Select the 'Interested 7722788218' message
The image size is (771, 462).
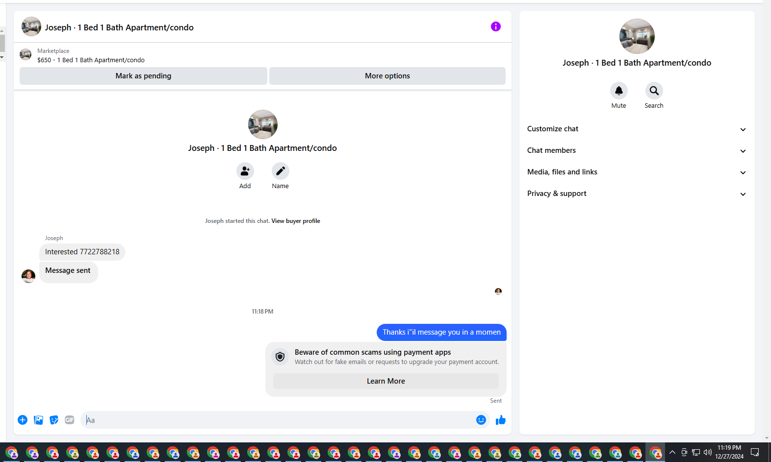[x=82, y=252]
